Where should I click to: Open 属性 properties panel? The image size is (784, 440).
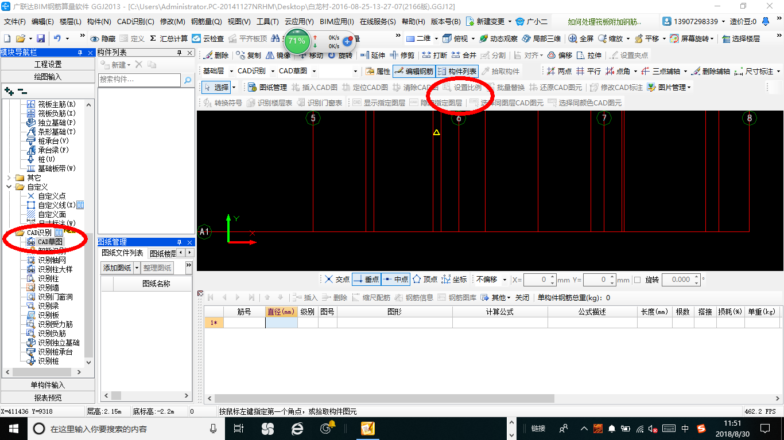click(378, 72)
